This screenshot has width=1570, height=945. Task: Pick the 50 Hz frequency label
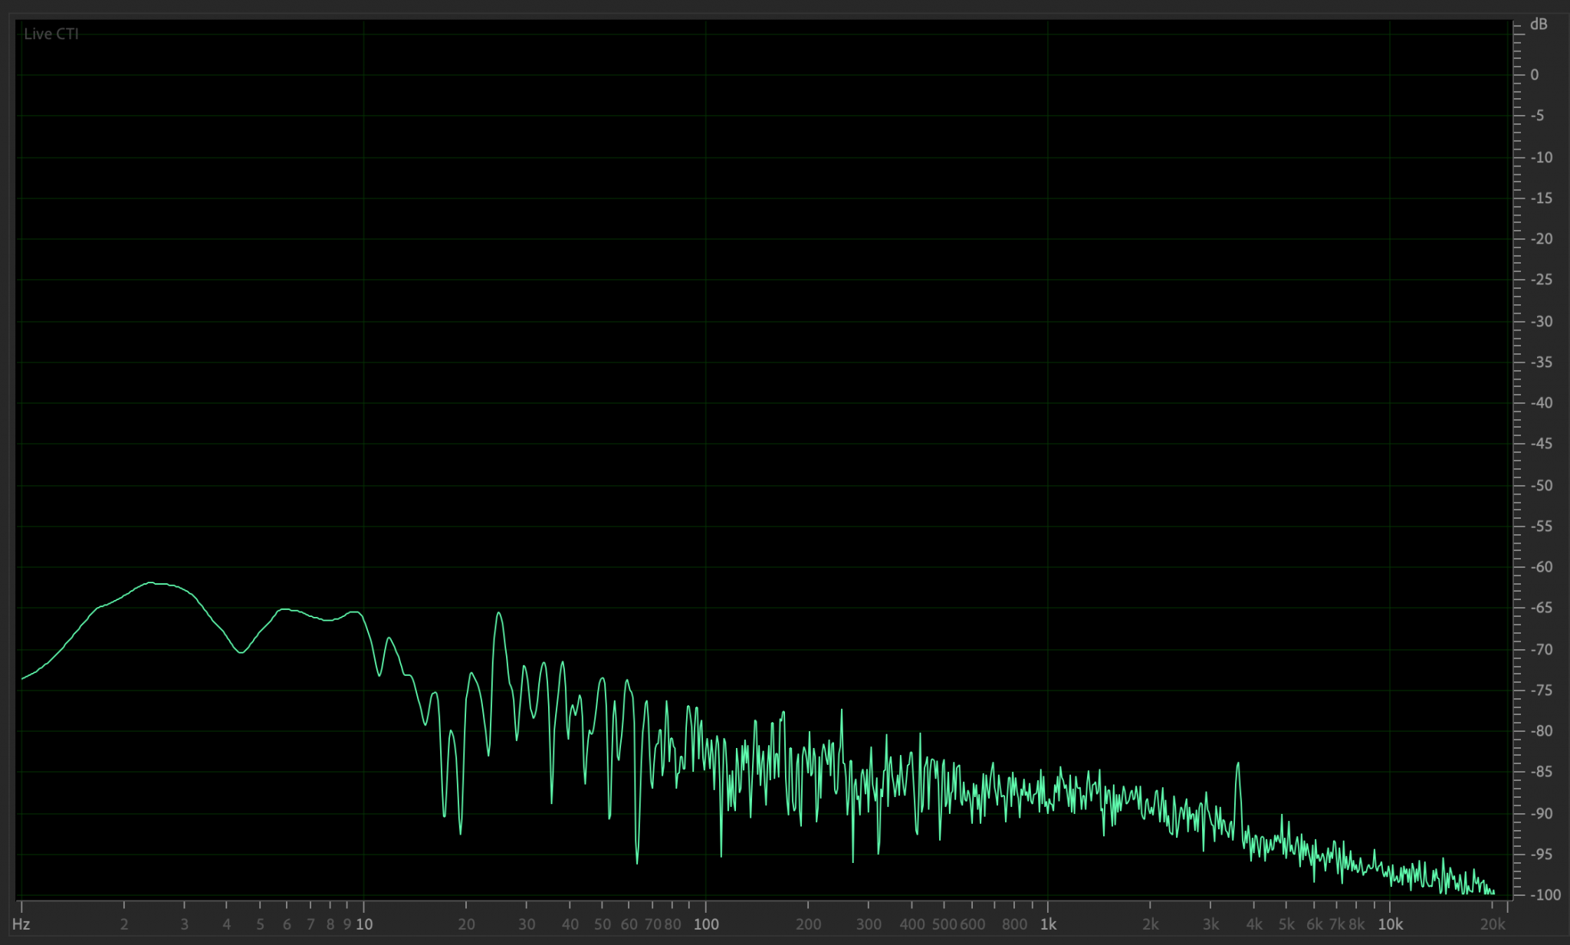tap(603, 924)
